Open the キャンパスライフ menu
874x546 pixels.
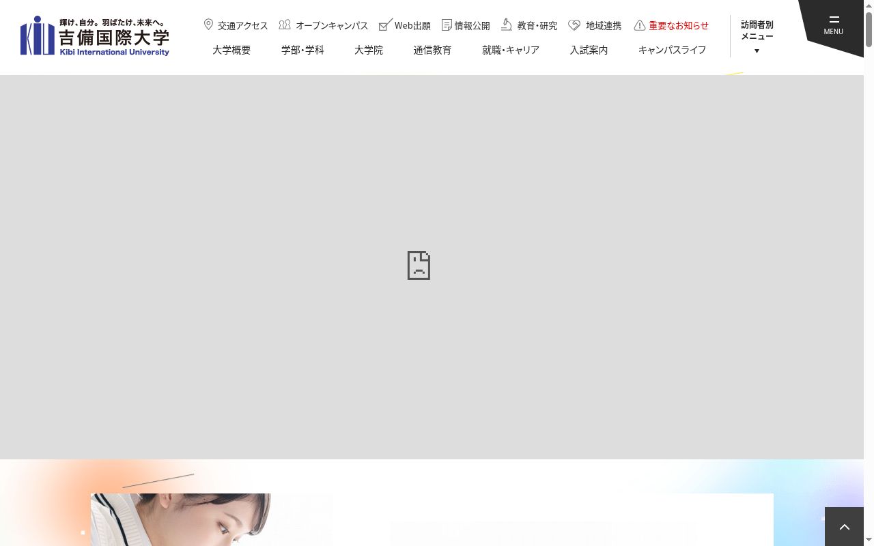[x=673, y=50]
